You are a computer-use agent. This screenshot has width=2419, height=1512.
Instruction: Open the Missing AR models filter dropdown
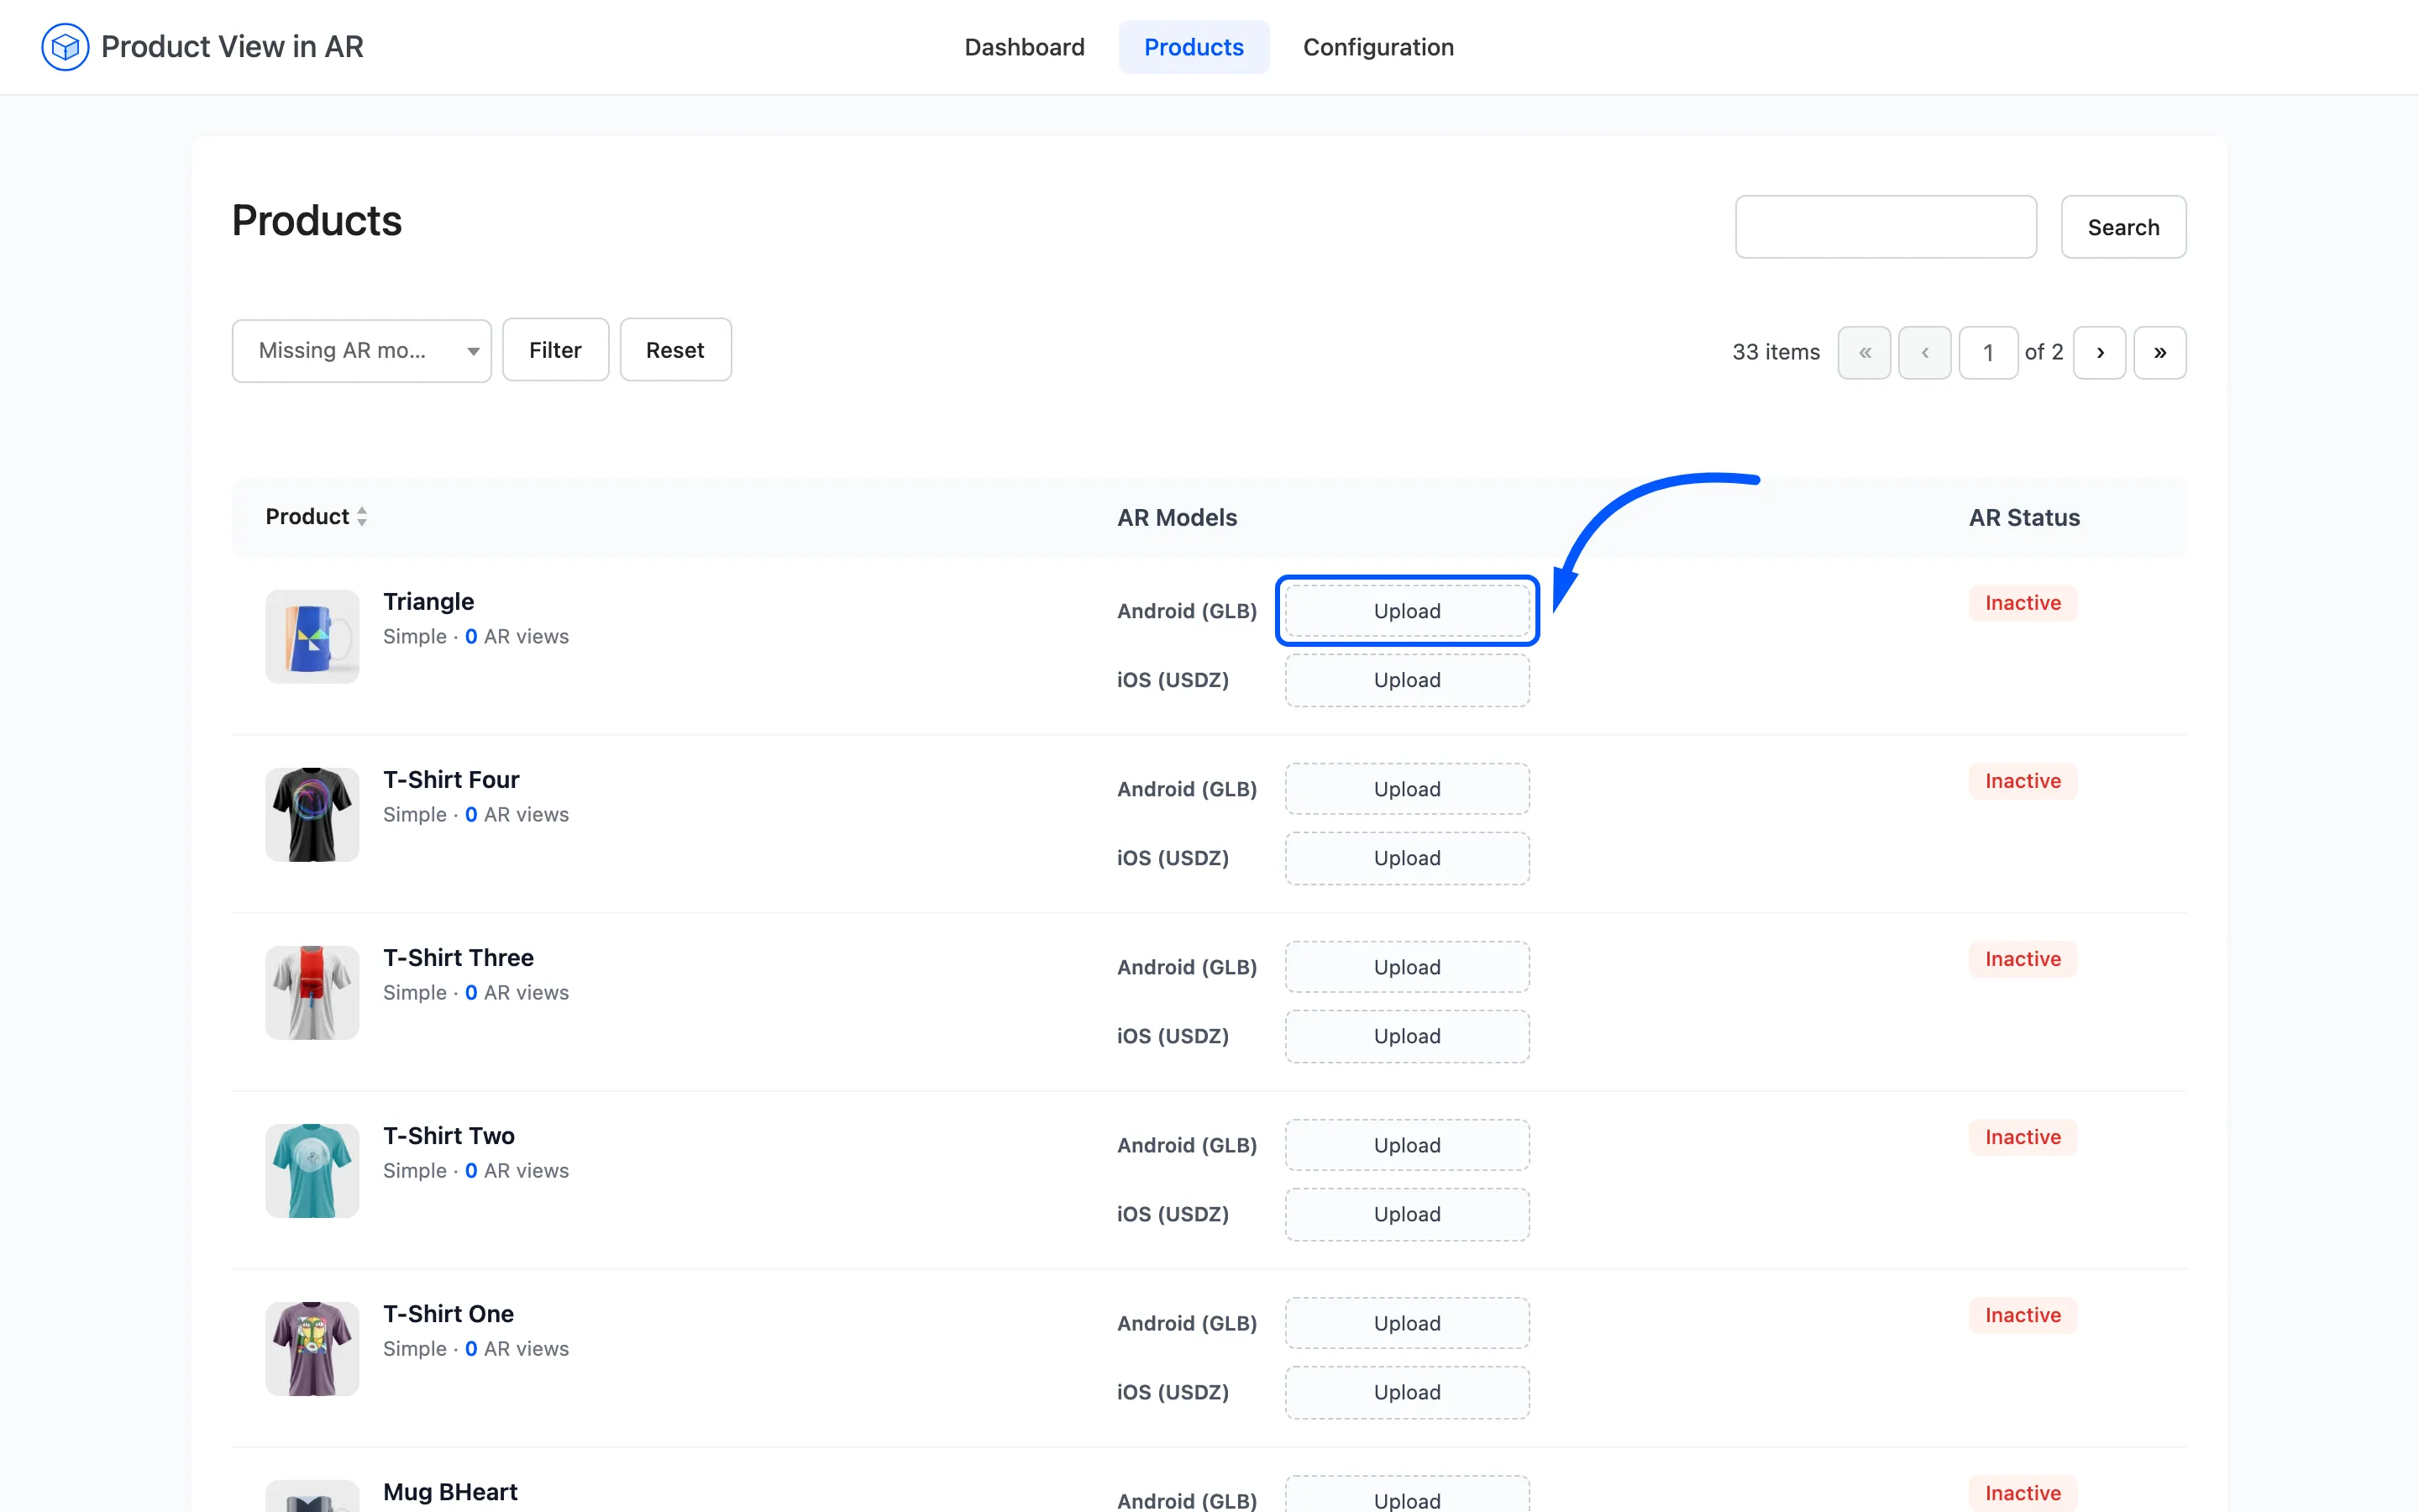click(x=362, y=351)
